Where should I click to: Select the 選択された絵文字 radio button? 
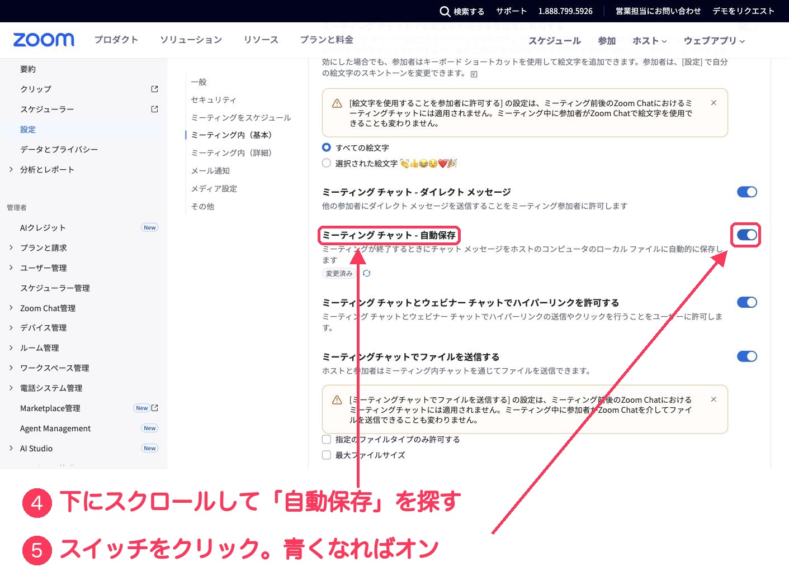pyautogui.click(x=327, y=163)
